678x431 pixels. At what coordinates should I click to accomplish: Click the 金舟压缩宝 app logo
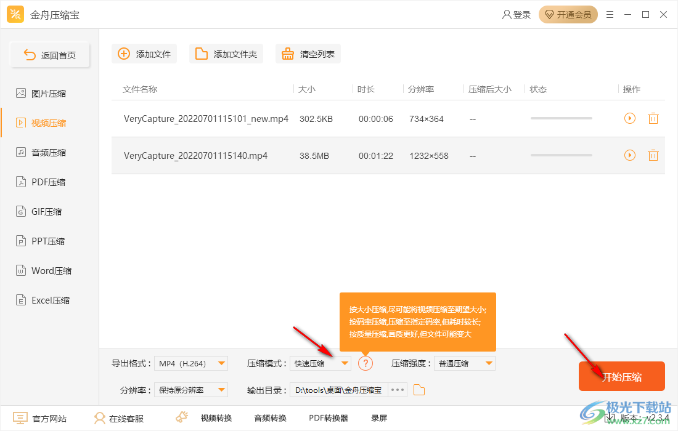pos(15,14)
